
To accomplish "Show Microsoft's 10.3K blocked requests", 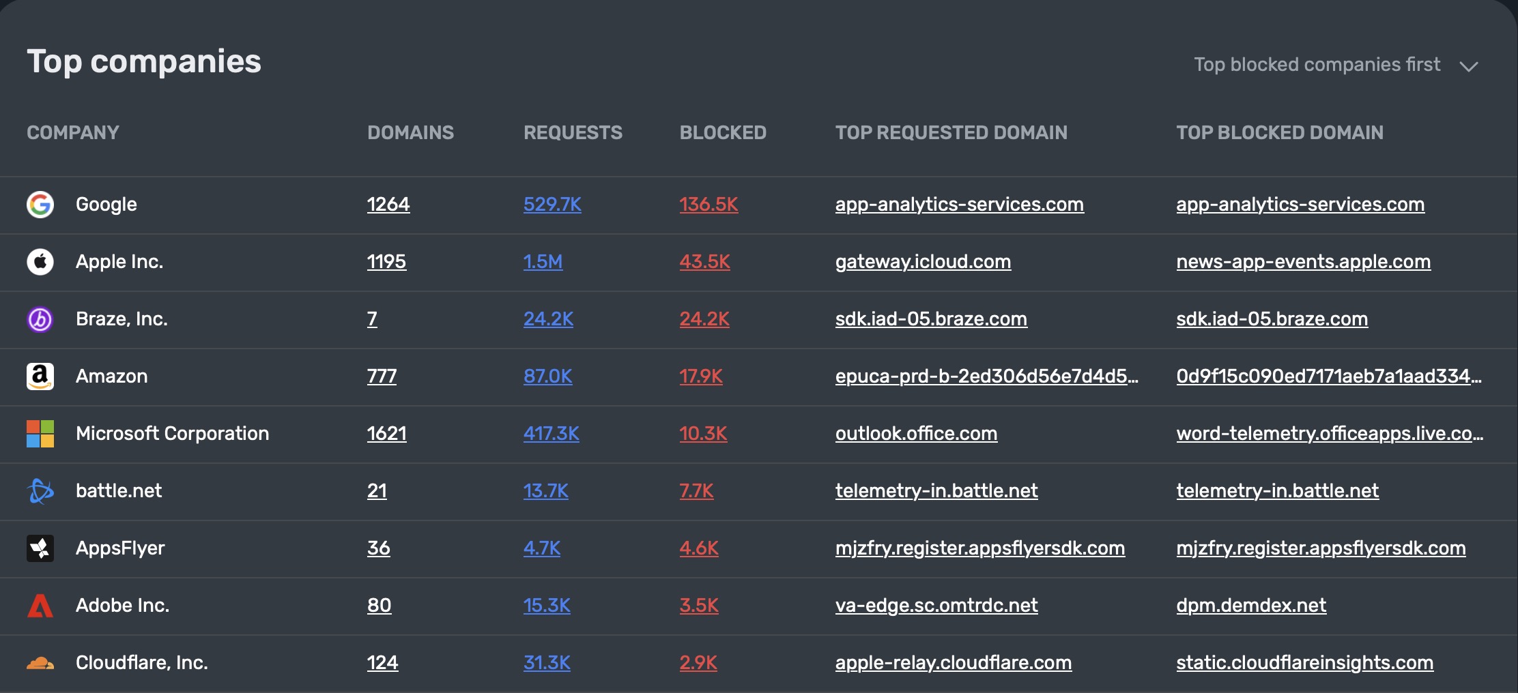I will 704,434.
